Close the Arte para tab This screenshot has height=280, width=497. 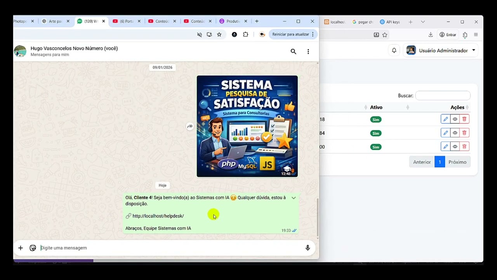(68, 21)
